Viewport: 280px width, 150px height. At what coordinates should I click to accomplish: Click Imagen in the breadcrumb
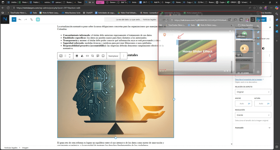pos(25,148)
